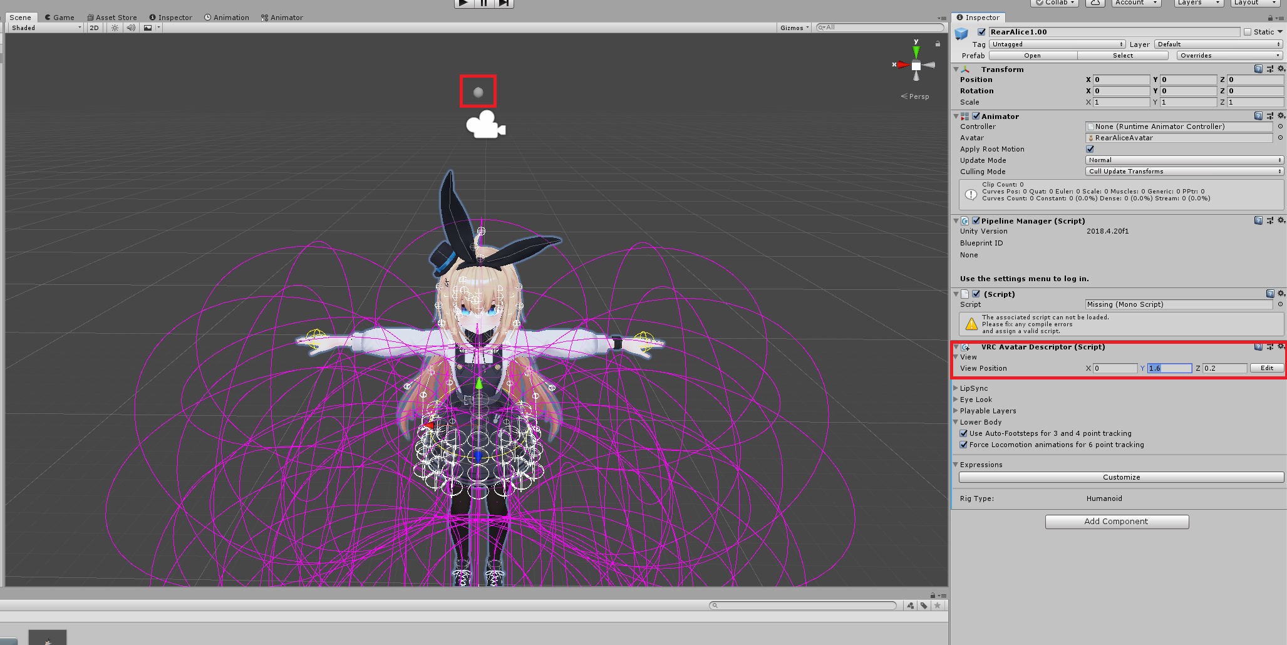The image size is (1287, 645).
Task: Open Animator help reference icon
Action: click(x=1258, y=116)
